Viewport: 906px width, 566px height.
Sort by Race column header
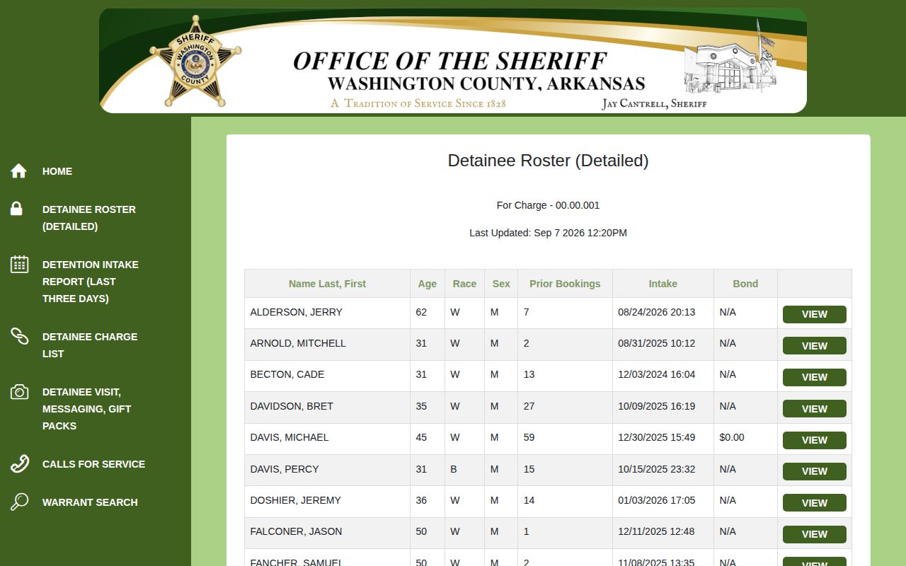(x=464, y=284)
